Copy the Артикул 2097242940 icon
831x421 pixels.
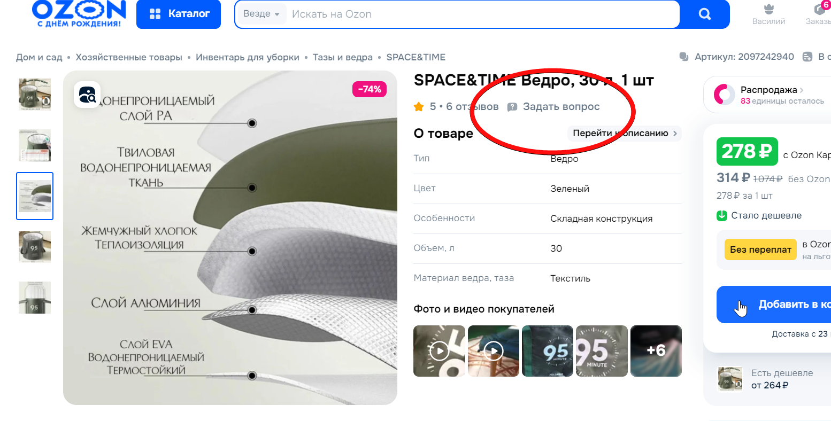point(684,57)
